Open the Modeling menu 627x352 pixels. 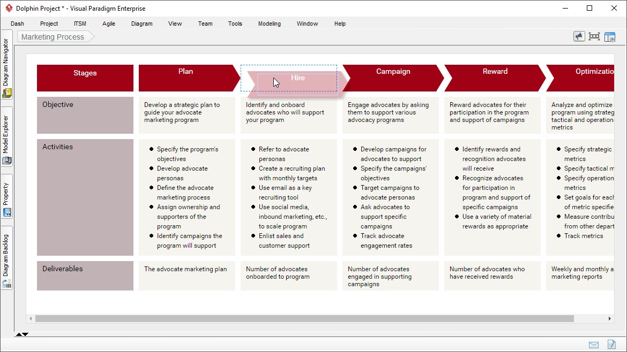coord(270,24)
